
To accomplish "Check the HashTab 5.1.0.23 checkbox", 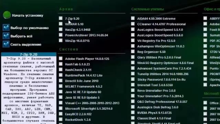I will click(60, 64).
